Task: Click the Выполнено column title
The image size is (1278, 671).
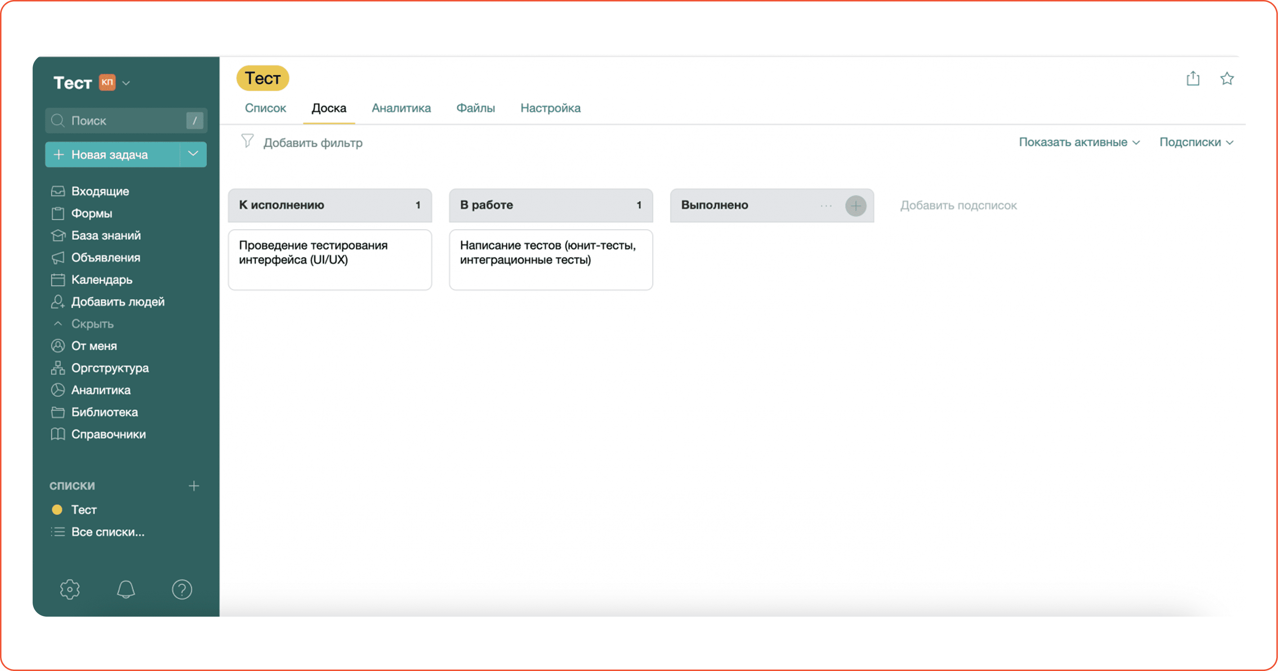Action: click(x=715, y=205)
